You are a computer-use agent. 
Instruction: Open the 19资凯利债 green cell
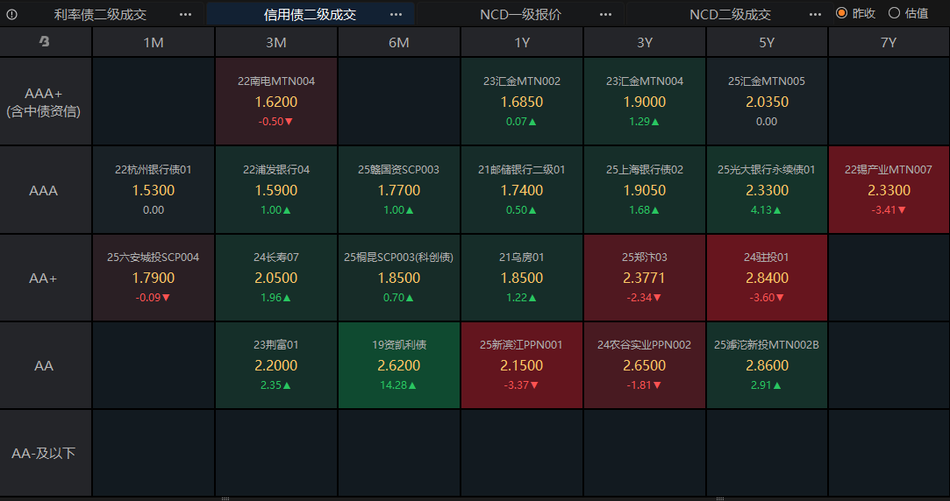[398, 365]
